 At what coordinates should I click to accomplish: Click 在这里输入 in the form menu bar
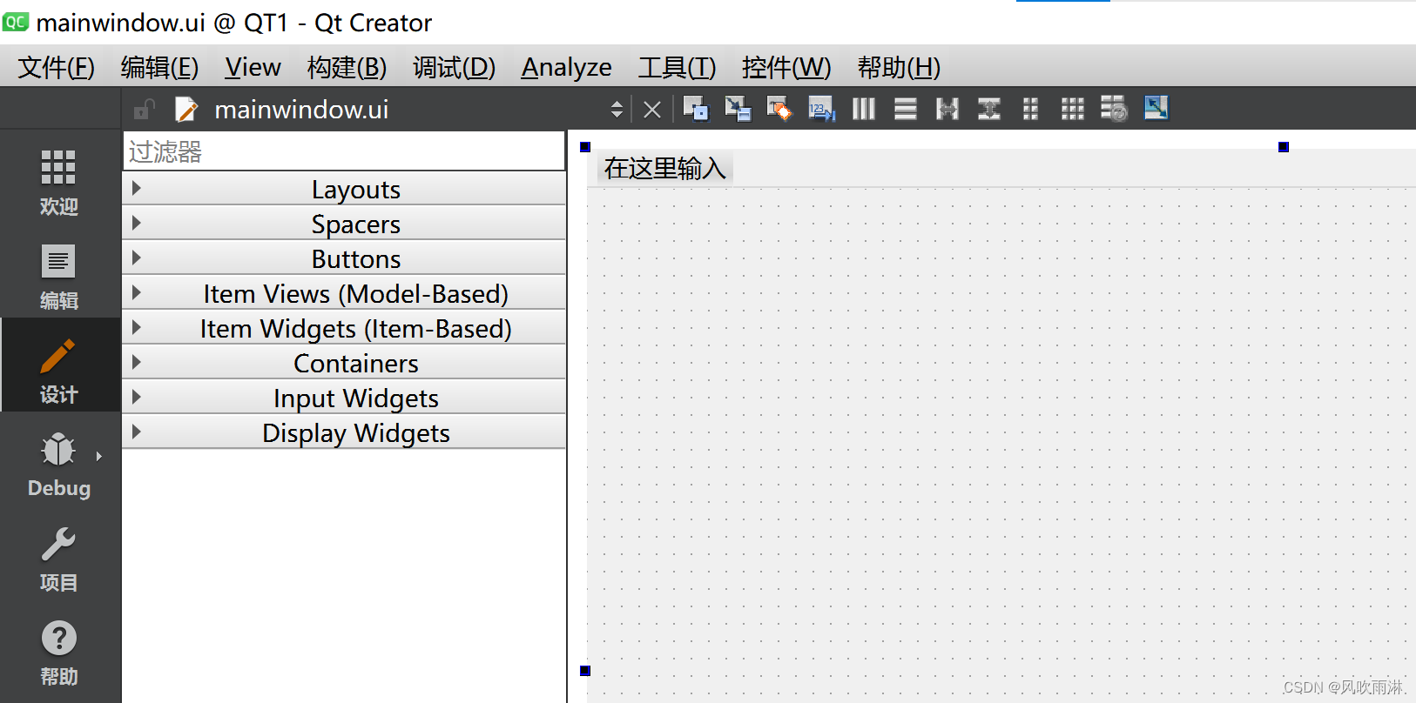(665, 168)
